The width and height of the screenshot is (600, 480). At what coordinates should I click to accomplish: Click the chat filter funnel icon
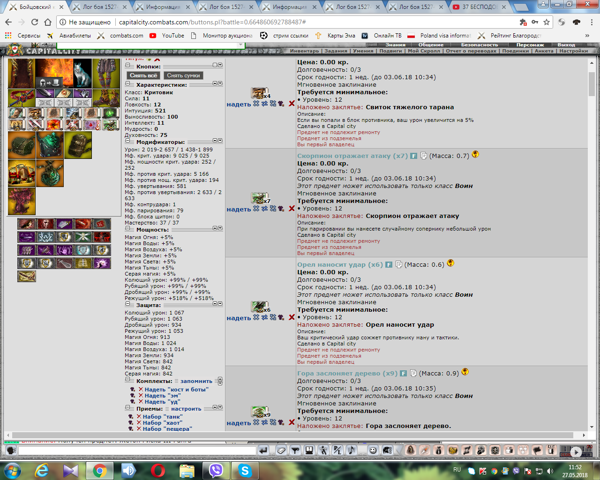coord(295,450)
